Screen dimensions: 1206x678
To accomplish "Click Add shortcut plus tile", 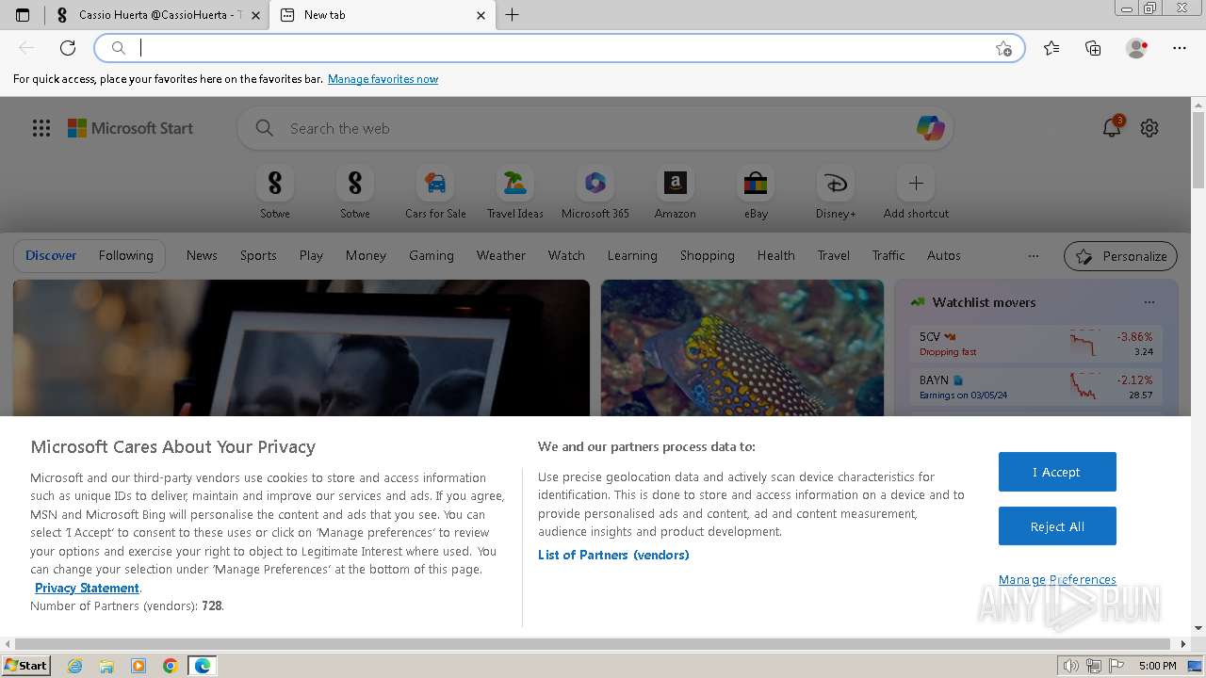I will [916, 191].
